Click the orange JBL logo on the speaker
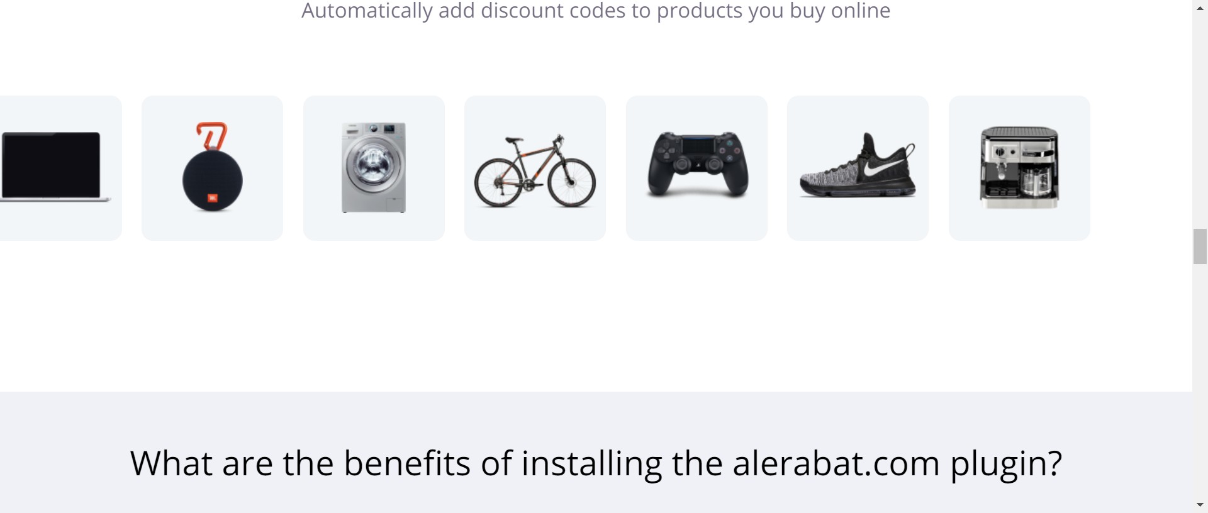 (x=212, y=198)
